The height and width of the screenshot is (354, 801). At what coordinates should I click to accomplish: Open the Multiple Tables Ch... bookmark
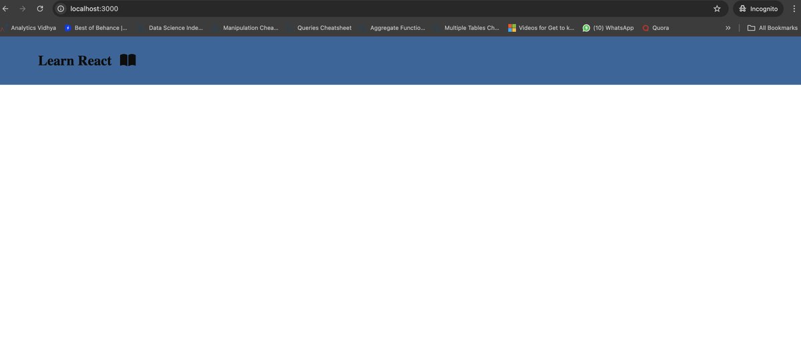pyautogui.click(x=466, y=28)
